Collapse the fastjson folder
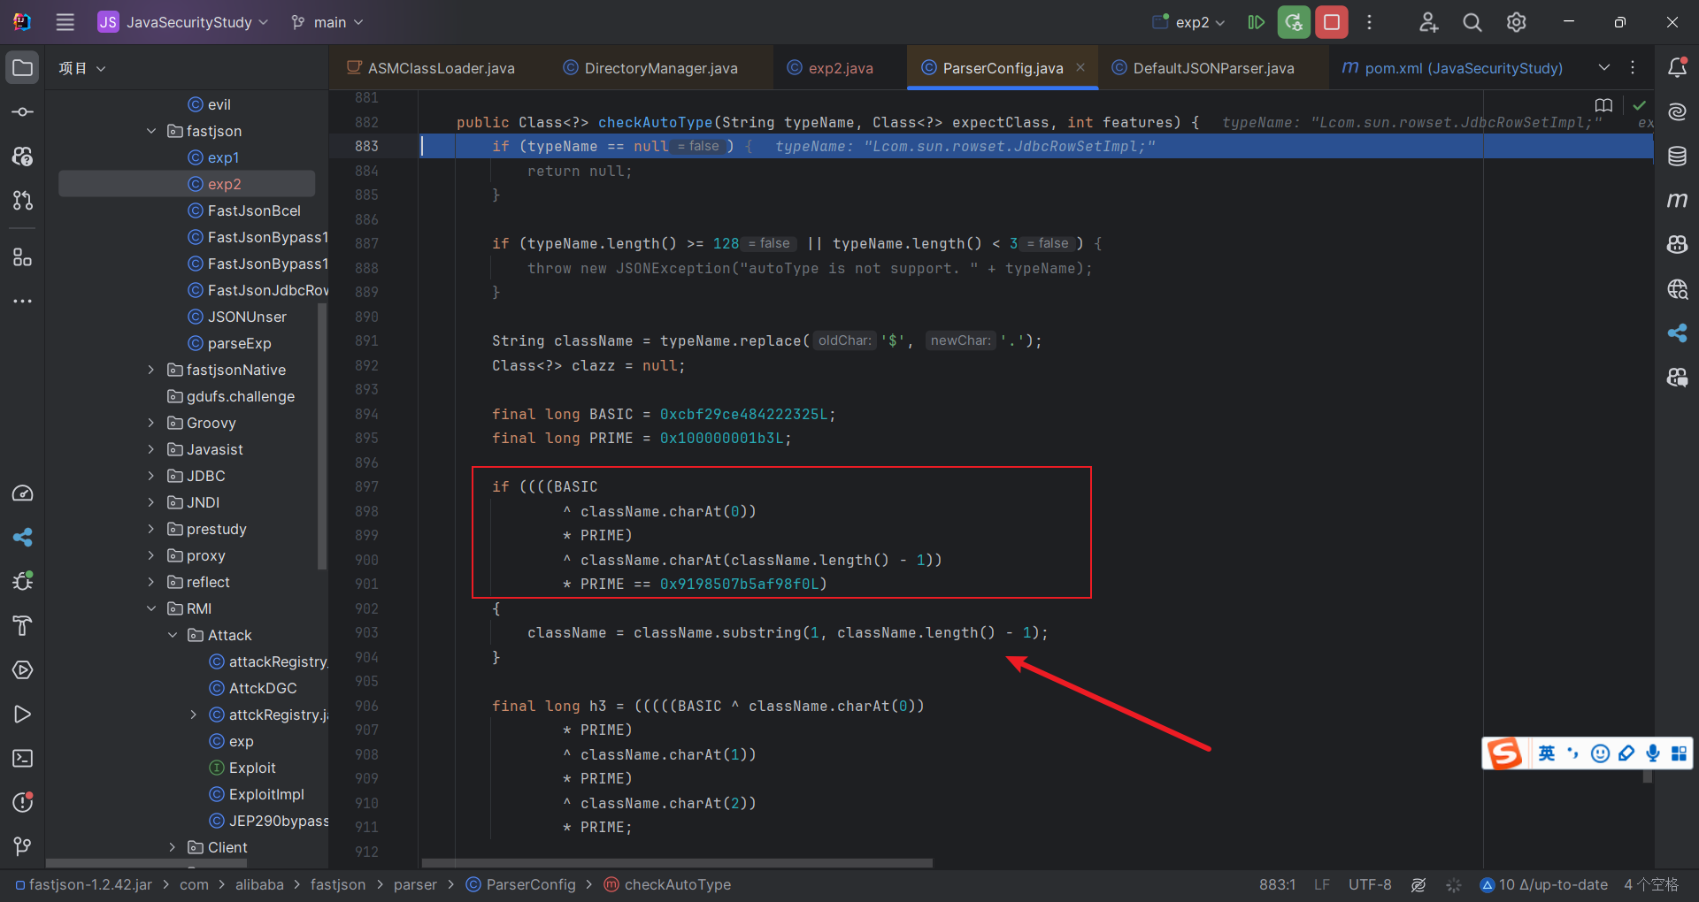This screenshot has height=902, width=1699. click(x=151, y=131)
